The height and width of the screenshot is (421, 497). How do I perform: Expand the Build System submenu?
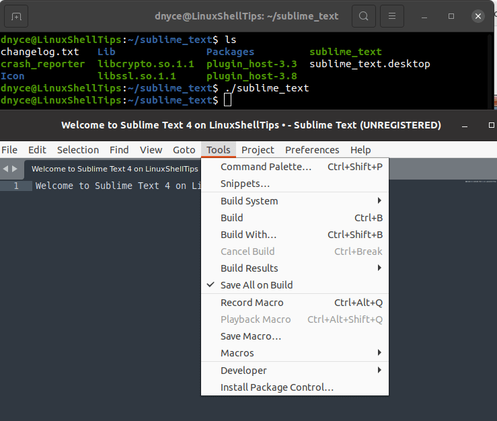pyautogui.click(x=295, y=201)
